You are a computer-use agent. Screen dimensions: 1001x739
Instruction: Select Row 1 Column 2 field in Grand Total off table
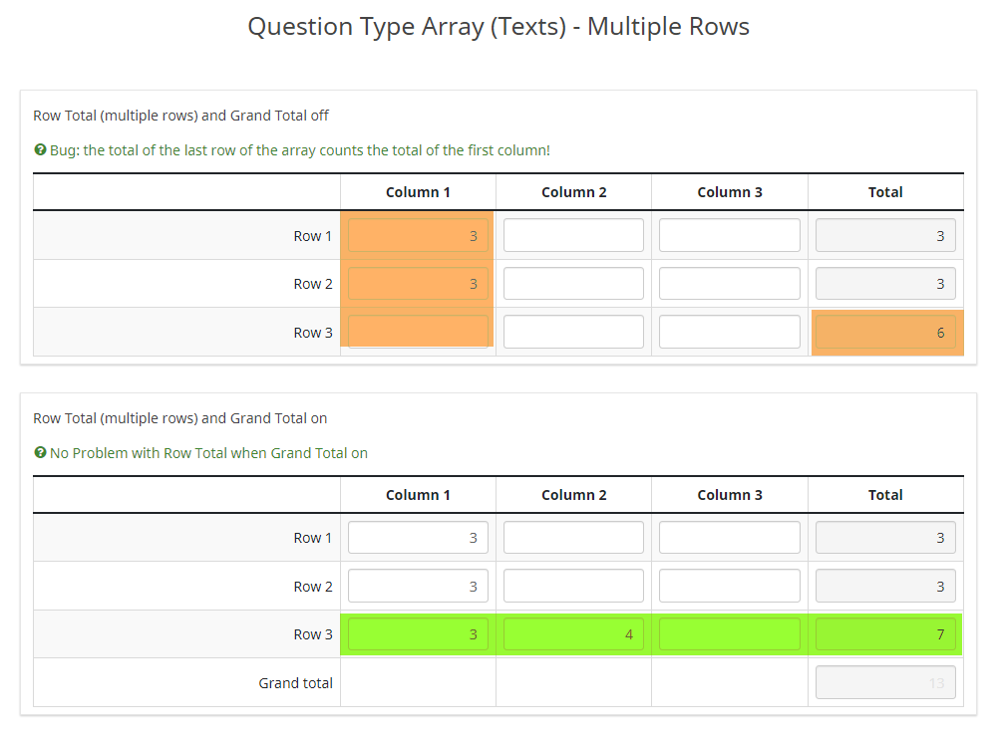pyautogui.click(x=573, y=236)
